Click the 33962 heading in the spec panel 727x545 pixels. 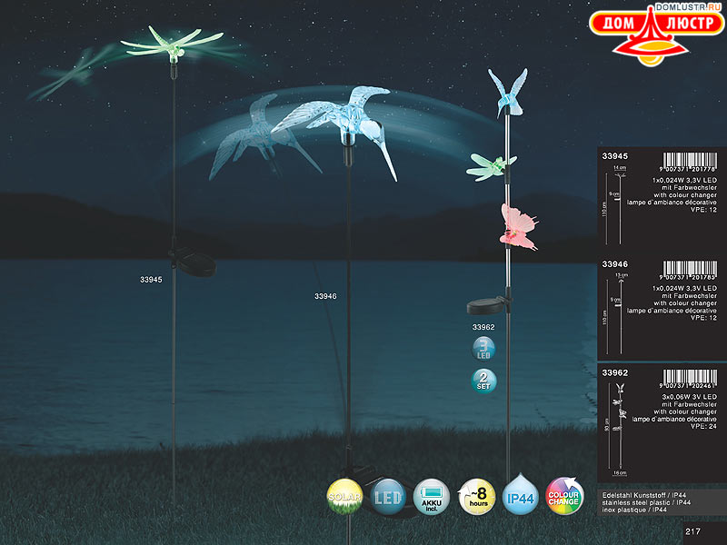[615, 372]
